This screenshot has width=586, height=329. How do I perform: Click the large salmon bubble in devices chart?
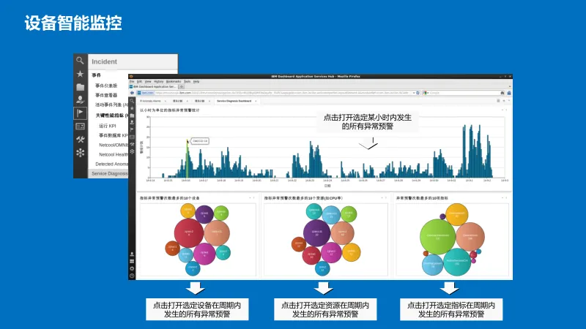(x=217, y=232)
